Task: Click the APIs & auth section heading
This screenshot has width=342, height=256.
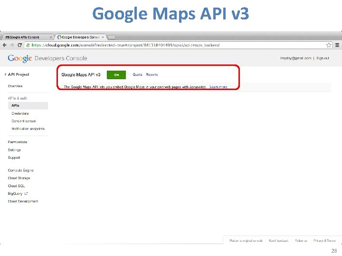Action: [18, 98]
